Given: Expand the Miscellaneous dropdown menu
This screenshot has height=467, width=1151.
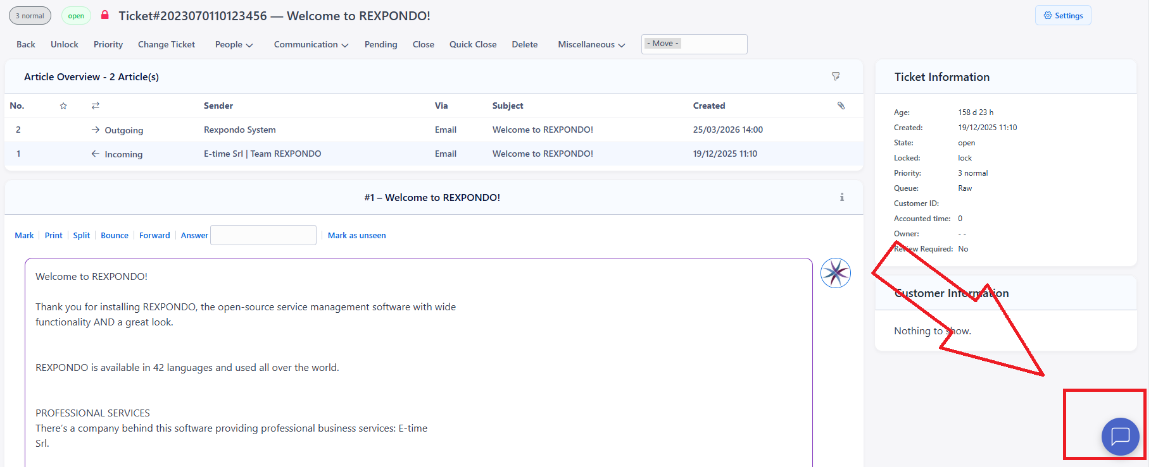Looking at the screenshot, I should 591,44.
